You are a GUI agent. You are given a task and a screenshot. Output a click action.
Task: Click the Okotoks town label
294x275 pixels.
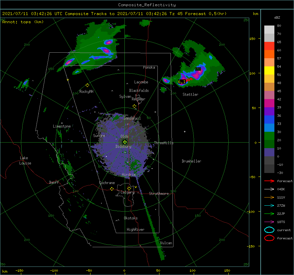click(x=131, y=218)
